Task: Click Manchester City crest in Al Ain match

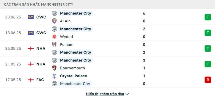Action: [54, 13]
